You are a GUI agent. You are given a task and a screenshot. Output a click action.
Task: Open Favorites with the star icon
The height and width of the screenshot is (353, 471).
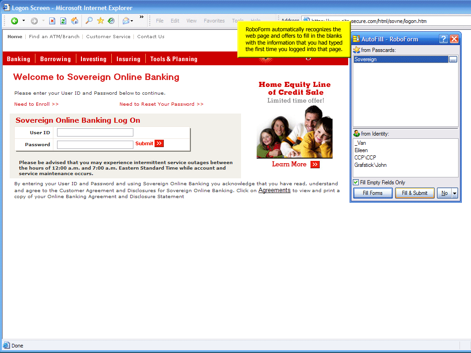[100, 21]
